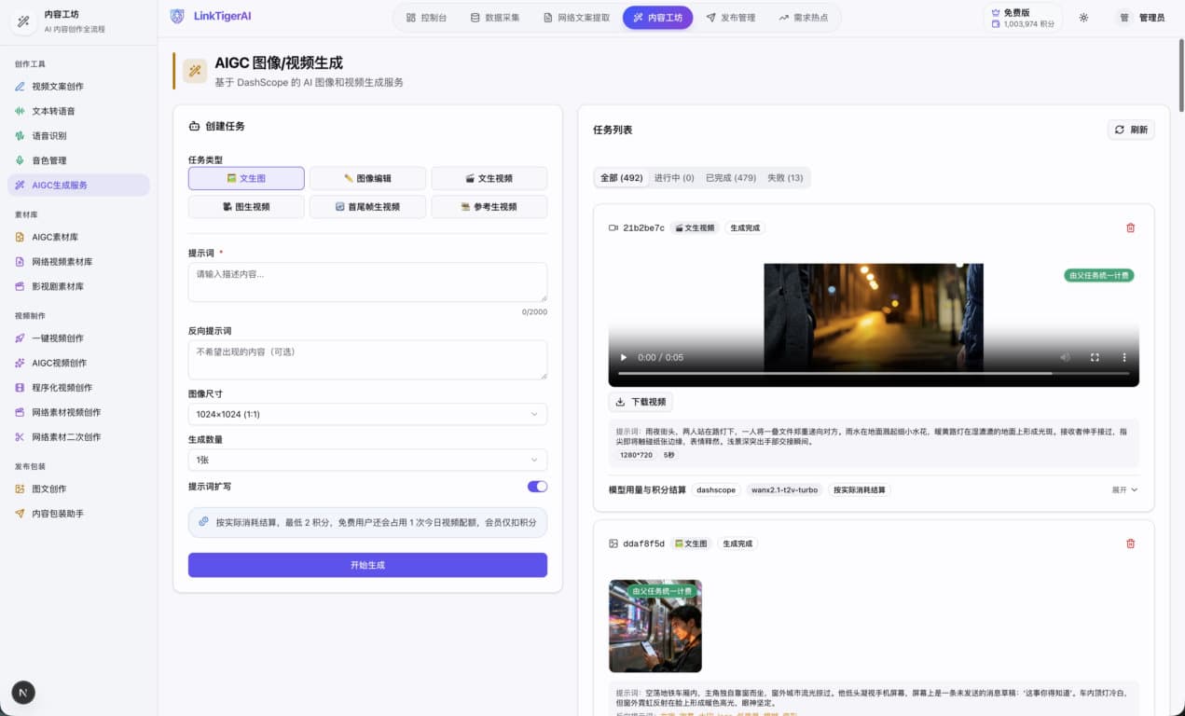Open the 生成数量 dropdown
The image size is (1185, 716).
pyautogui.click(x=367, y=460)
